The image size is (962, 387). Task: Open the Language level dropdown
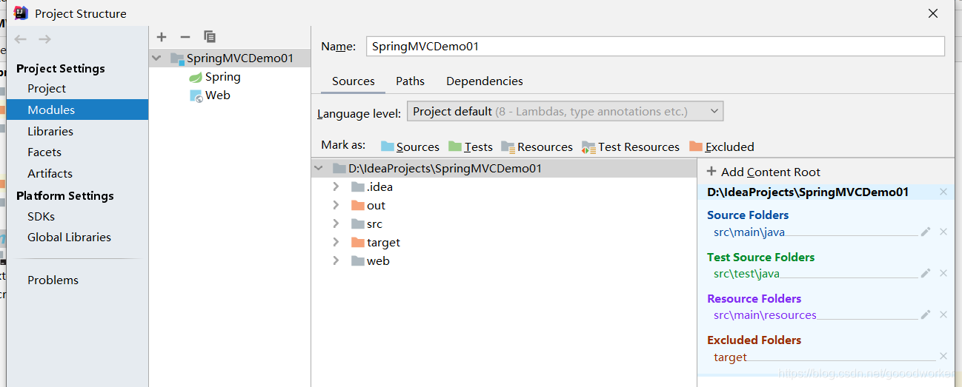pyautogui.click(x=565, y=112)
